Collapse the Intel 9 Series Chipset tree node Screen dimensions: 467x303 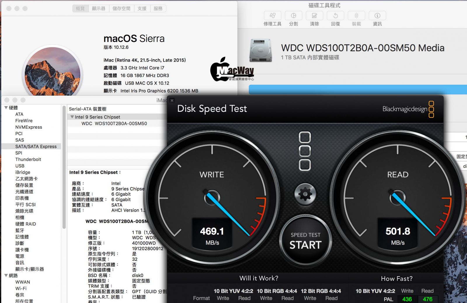72,117
